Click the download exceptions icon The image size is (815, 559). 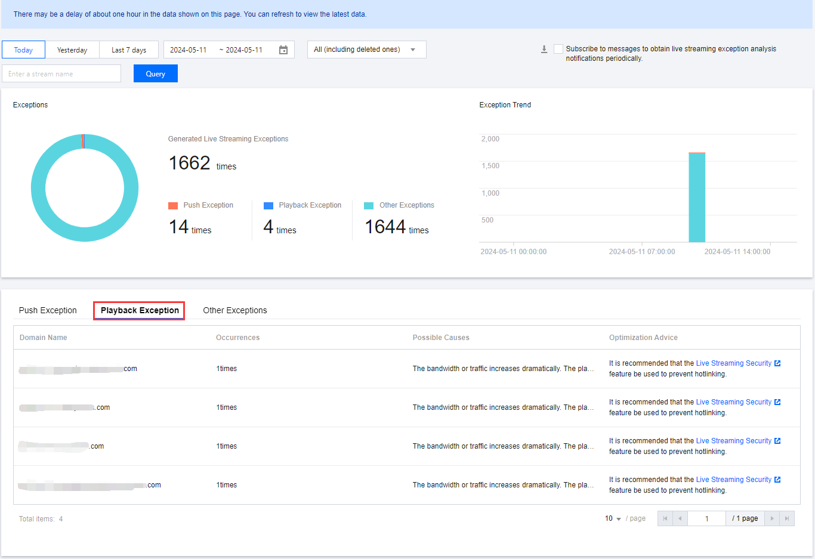coord(544,50)
